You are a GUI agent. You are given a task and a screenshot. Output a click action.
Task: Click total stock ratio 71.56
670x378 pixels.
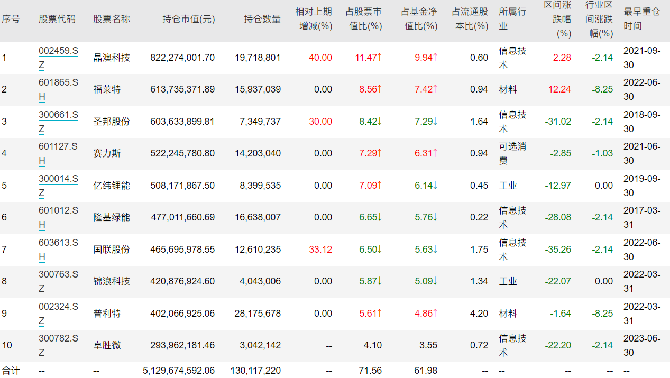point(370,371)
